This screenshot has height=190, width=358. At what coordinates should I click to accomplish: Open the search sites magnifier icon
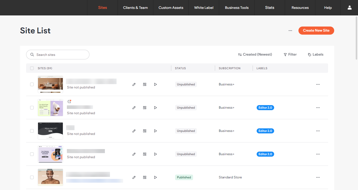click(32, 55)
